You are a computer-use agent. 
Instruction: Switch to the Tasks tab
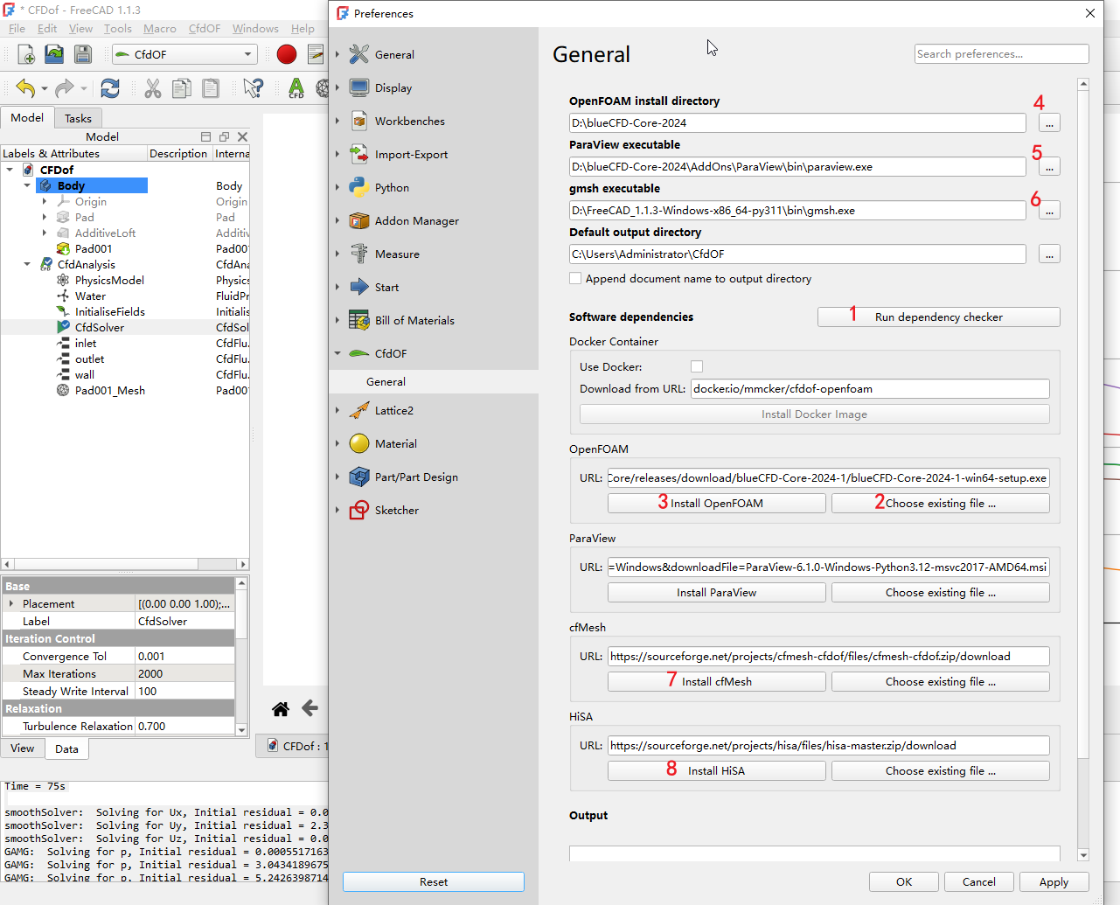pos(78,118)
